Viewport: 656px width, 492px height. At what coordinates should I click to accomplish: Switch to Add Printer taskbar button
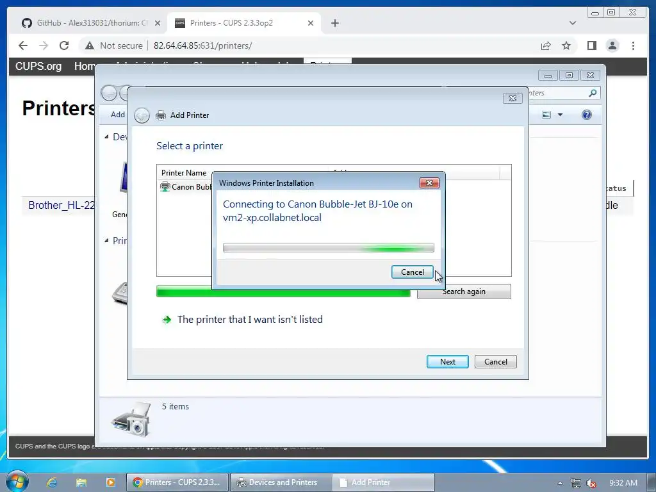[384, 482]
